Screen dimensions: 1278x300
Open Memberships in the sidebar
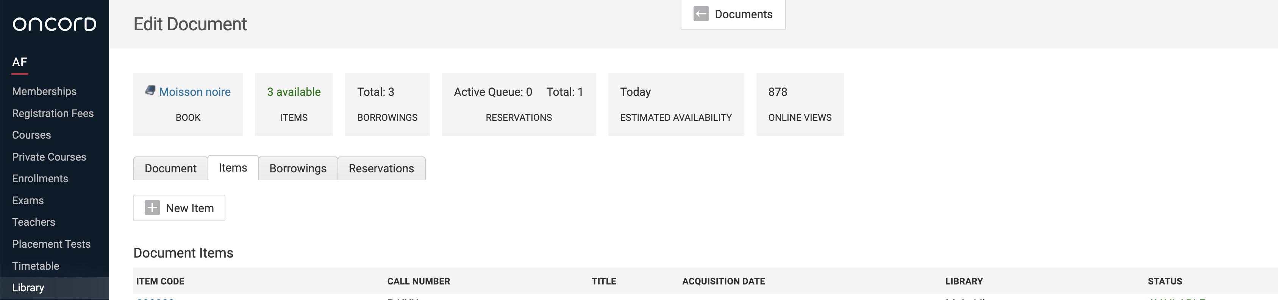coord(44,91)
